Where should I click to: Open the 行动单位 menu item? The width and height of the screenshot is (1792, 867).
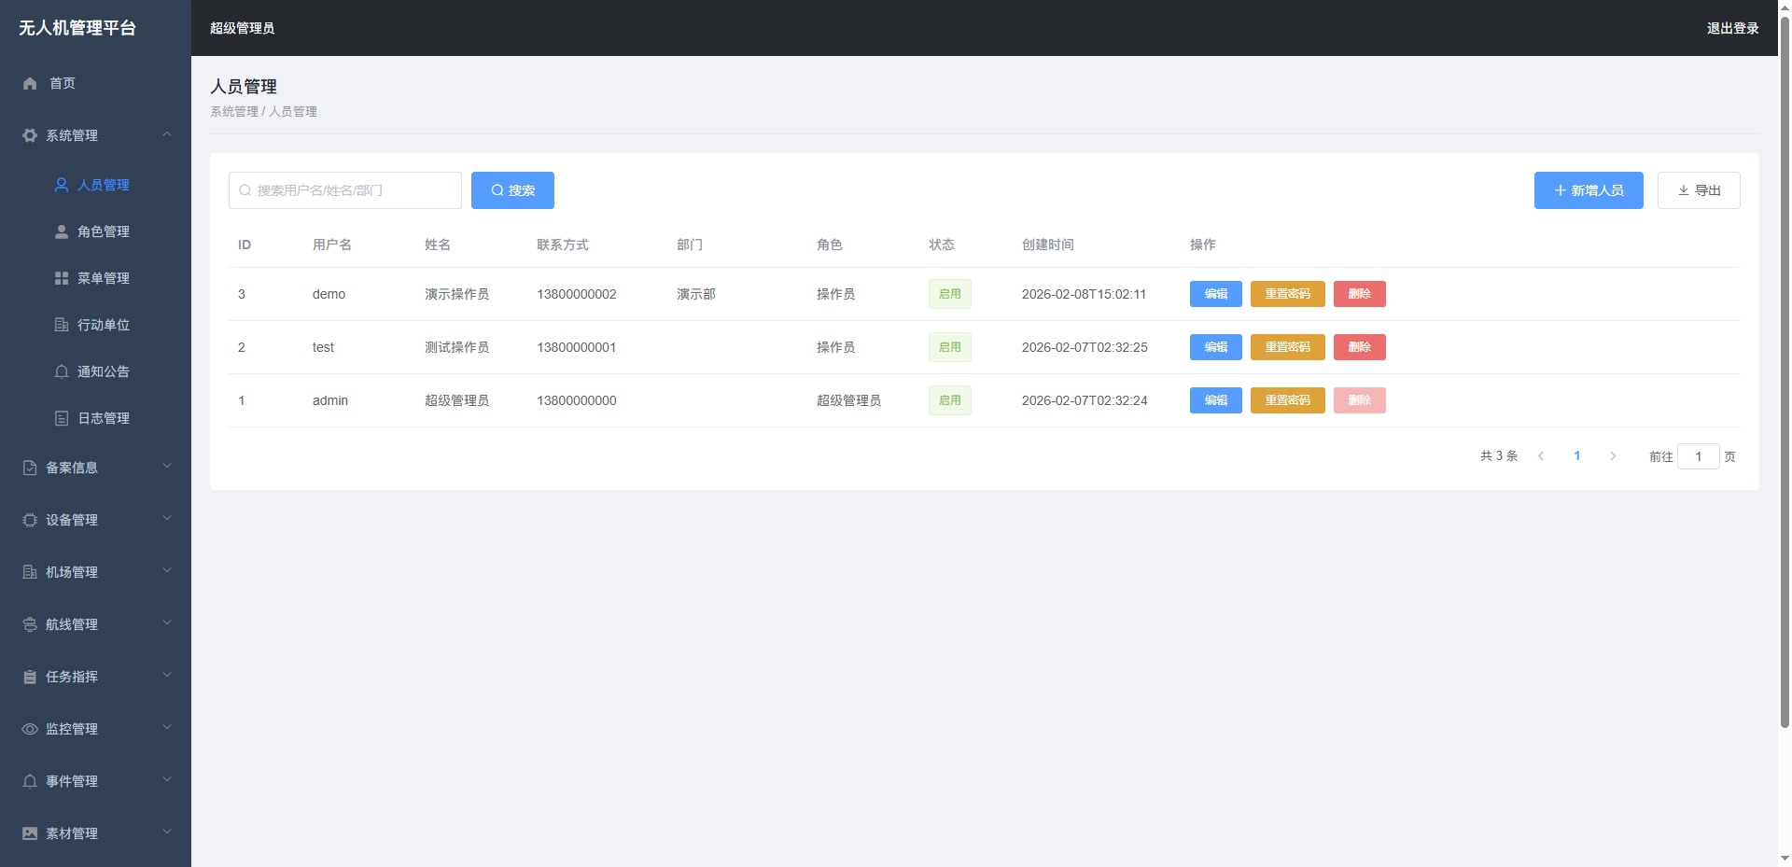[x=103, y=325]
